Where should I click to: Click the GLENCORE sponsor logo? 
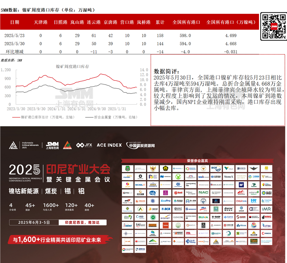178,217
